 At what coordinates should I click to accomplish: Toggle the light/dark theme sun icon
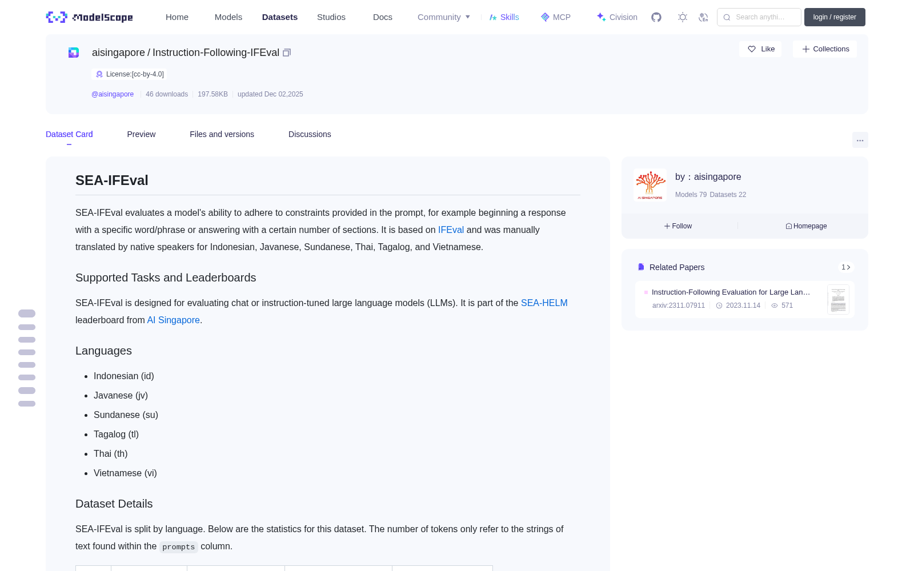pyautogui.click(x=683, y=17)
